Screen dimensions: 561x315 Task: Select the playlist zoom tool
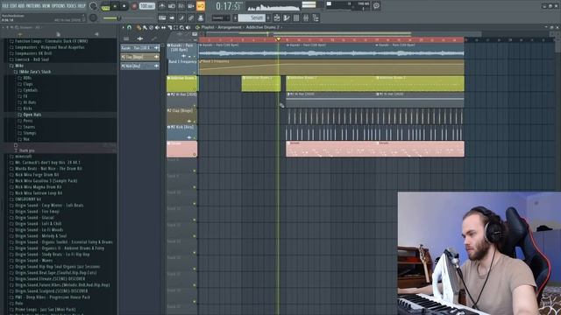click(x=181, y=27)
